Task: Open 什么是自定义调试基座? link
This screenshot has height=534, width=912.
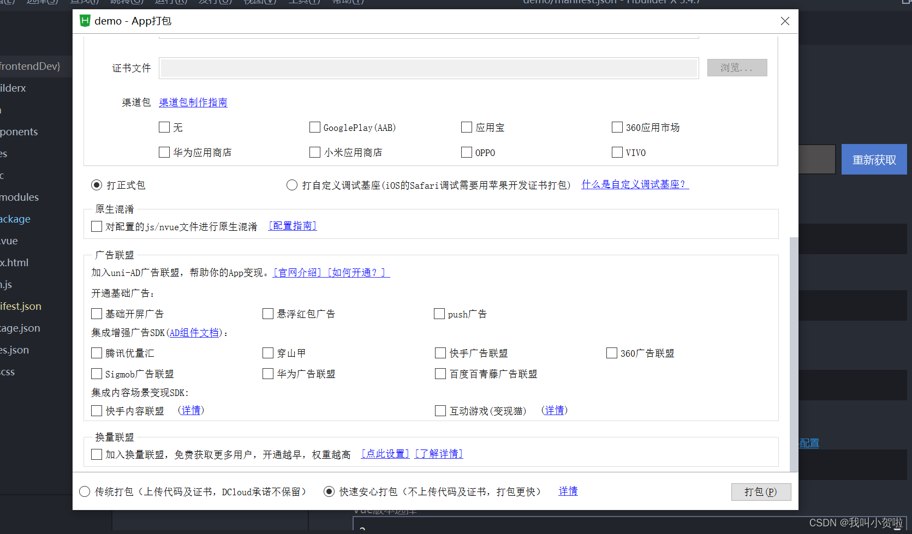Action: [x=635, y=184]
